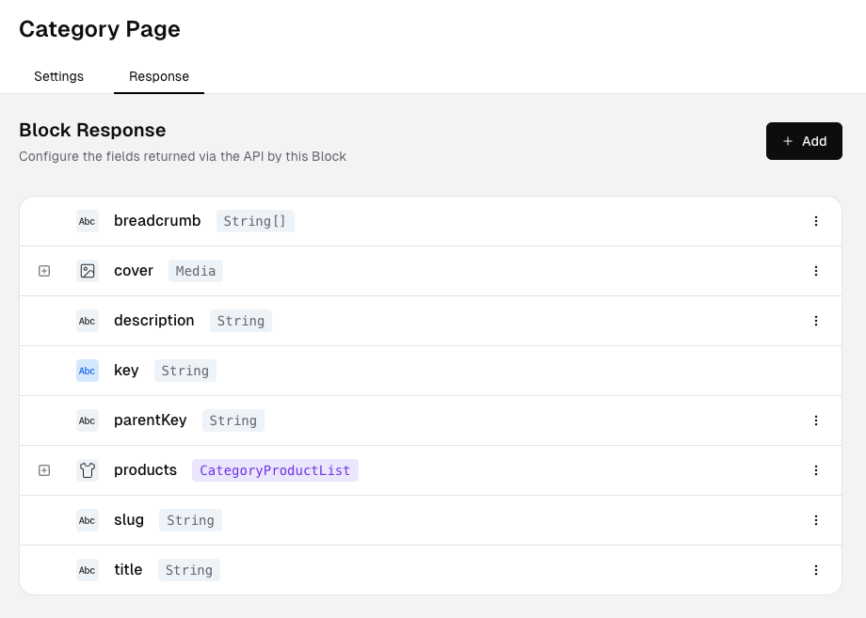Select the Abc icon beside parentKey
This screenshot has height=618, width=866.
(x=87, y=420)
